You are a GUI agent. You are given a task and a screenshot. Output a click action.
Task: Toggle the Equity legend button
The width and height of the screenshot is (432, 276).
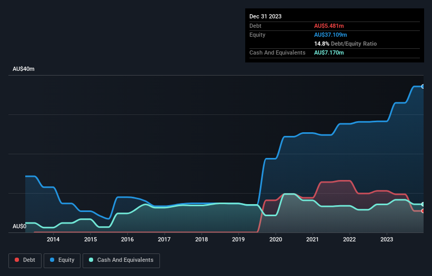[62, 260]
